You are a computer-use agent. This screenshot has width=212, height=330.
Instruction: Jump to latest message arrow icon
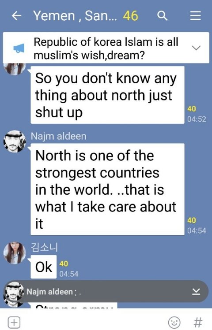point(196,292)
